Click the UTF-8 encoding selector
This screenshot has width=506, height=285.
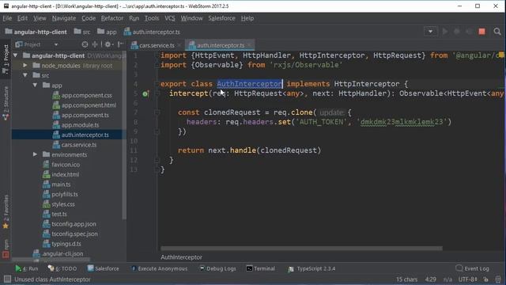467,279
